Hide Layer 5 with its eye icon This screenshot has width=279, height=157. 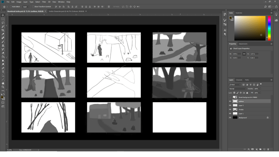click(230, 106)
